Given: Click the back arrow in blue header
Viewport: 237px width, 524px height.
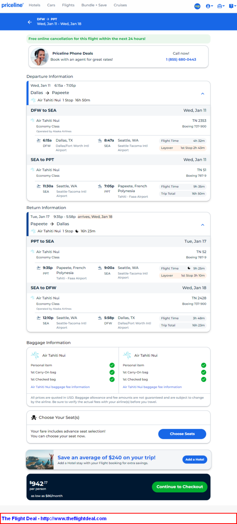Looking at the screenshot, I should coord(30,22).
